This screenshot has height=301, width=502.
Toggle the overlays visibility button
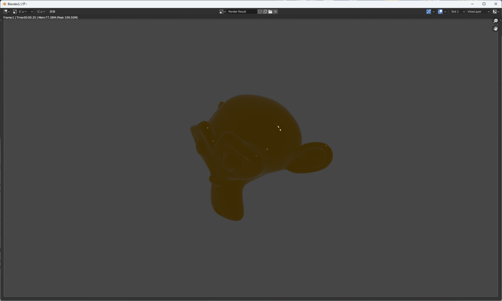440,12
